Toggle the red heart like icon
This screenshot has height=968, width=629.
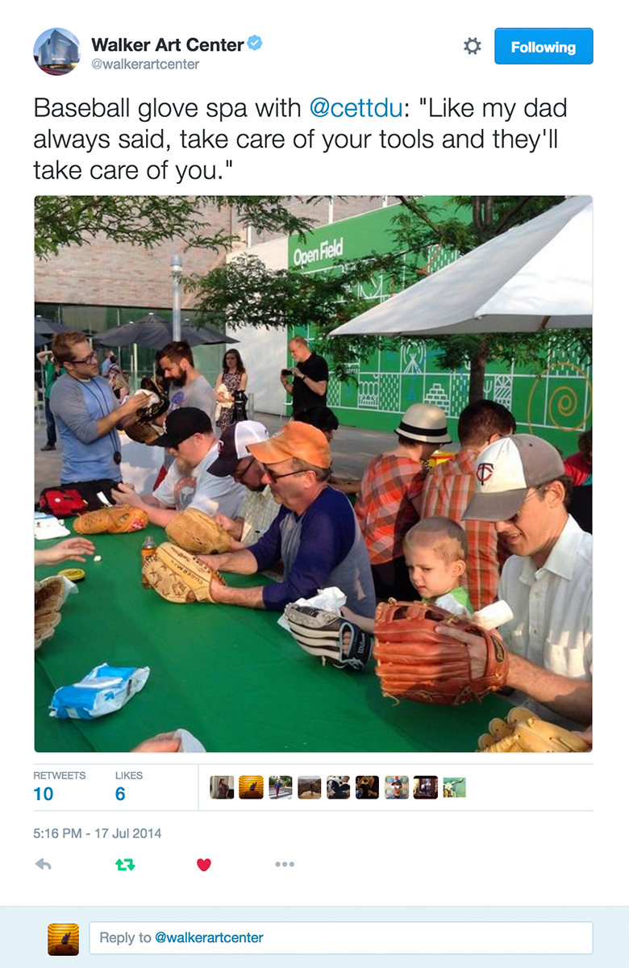(204, 864)
